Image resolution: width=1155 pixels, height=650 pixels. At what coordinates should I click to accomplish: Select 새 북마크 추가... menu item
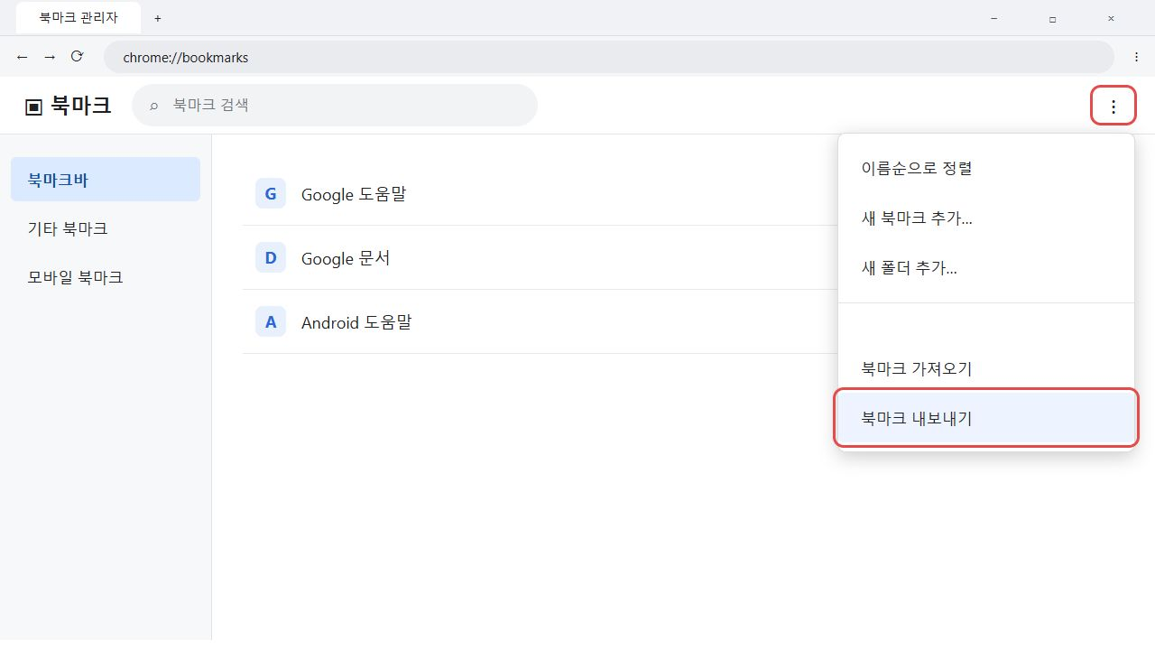[x=986, y=218]
